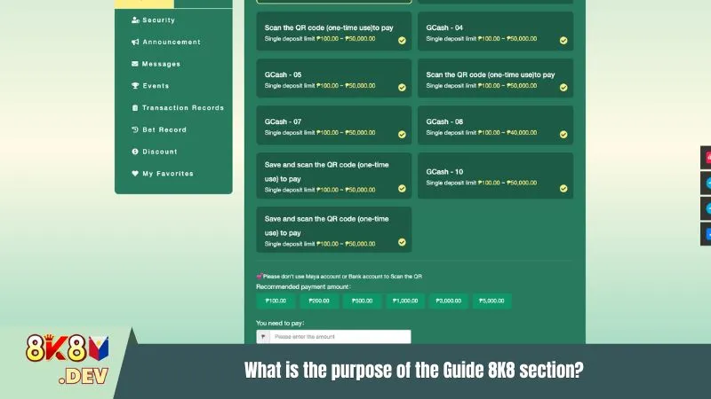
Task: Select the GCash - 10 payment option
Action: click(x=495, y=176)
